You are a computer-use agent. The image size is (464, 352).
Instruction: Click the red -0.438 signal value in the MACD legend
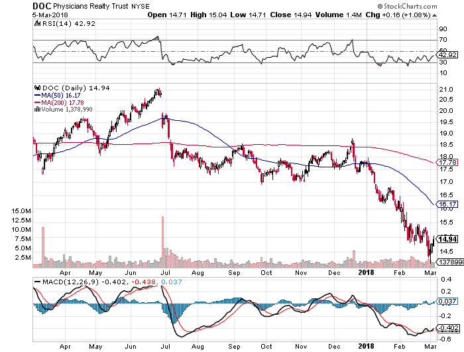tap(144, 282)
